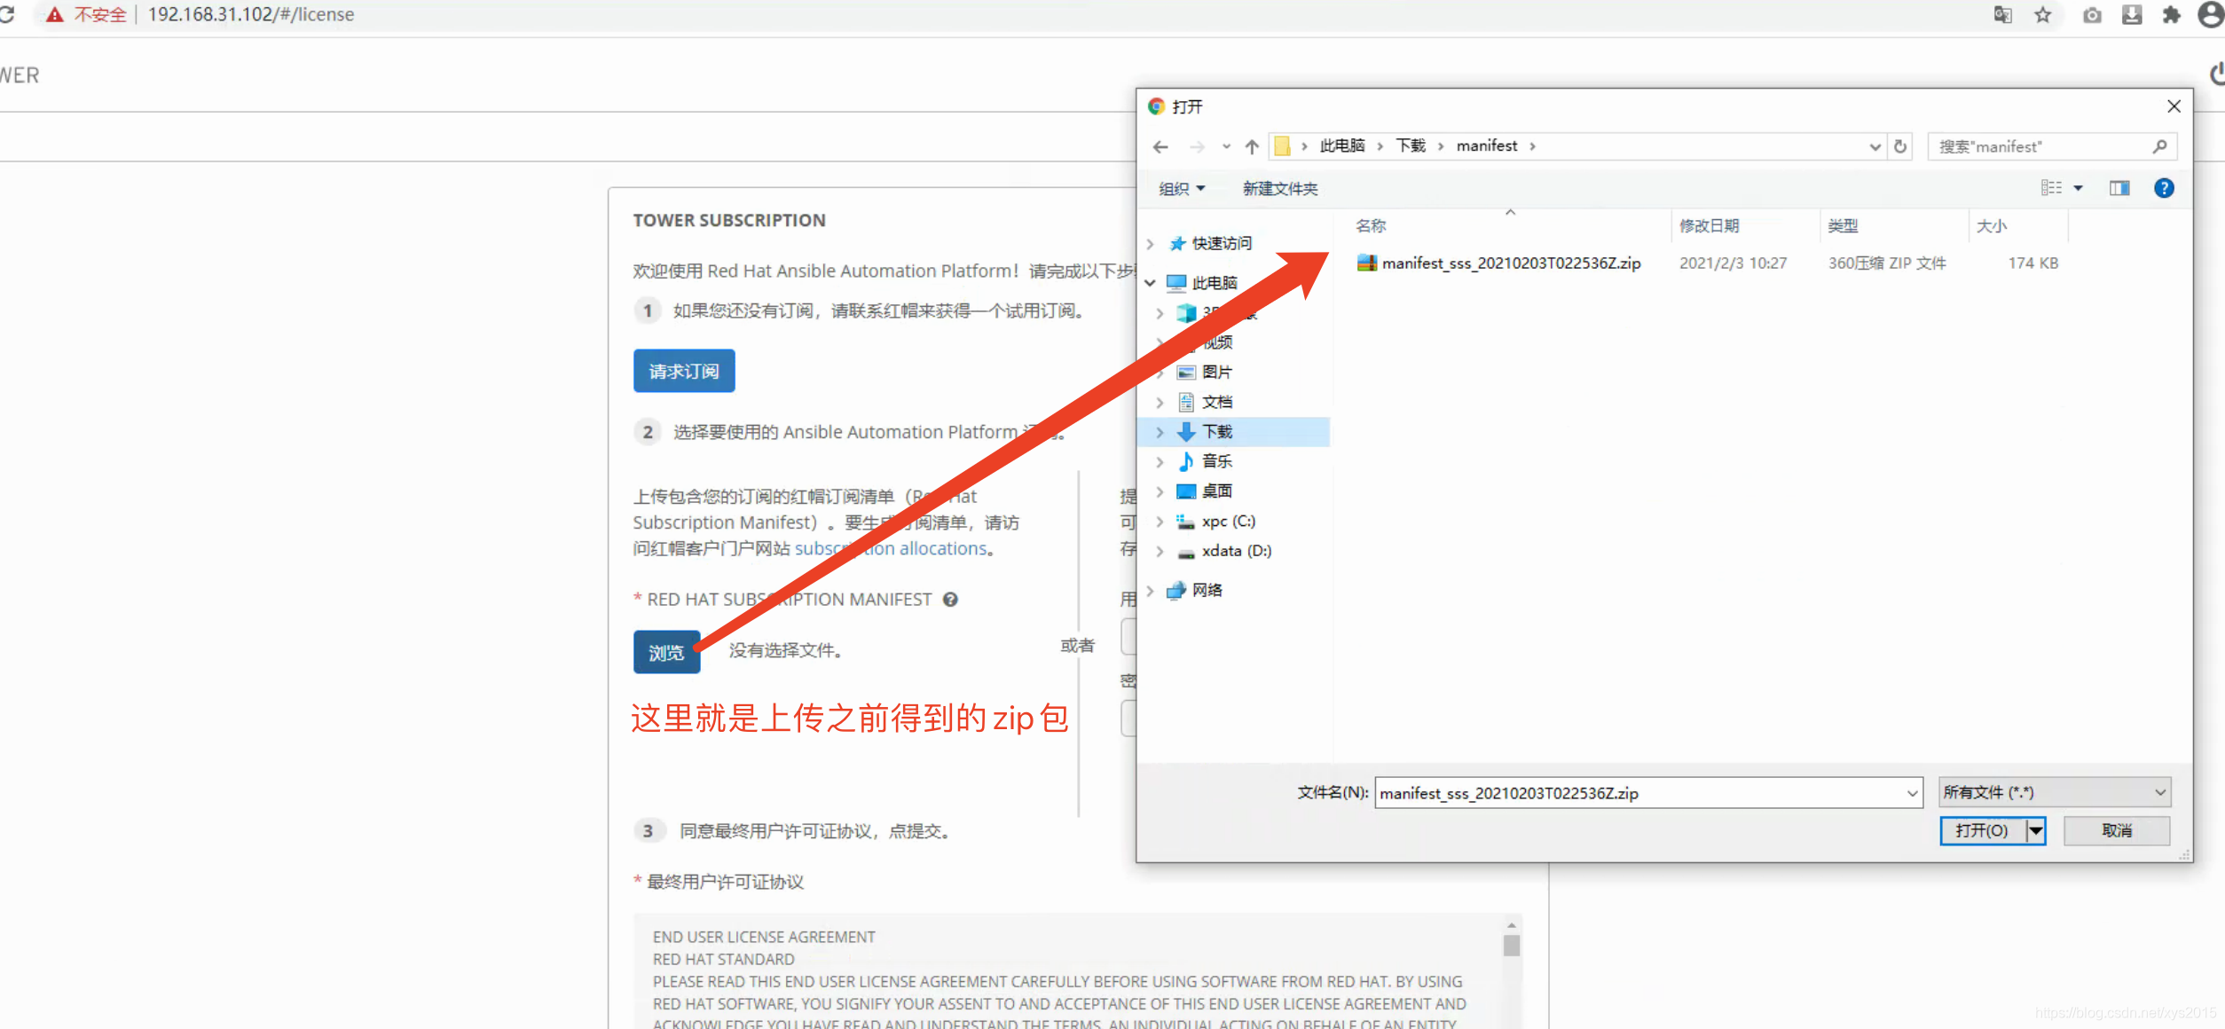Expand the address bar history dropdown
Image resolution: width=2225 pixels, height=1029 pixels.
click(x=1875, y=146)
